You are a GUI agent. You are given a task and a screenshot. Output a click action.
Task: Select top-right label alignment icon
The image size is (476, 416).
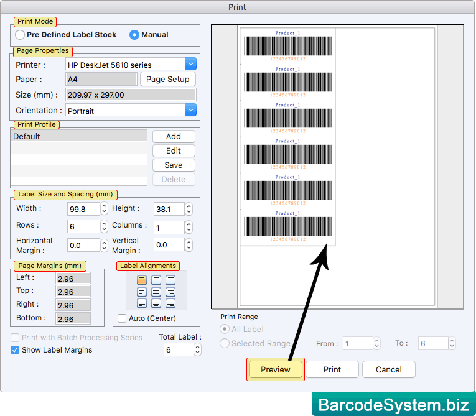click(x=170, y=280)
